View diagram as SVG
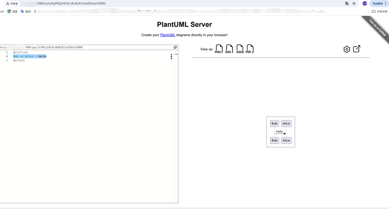Image resolution: width=389 pixels, height=209 pixels. pyautogui.click(x=229, y=49)
